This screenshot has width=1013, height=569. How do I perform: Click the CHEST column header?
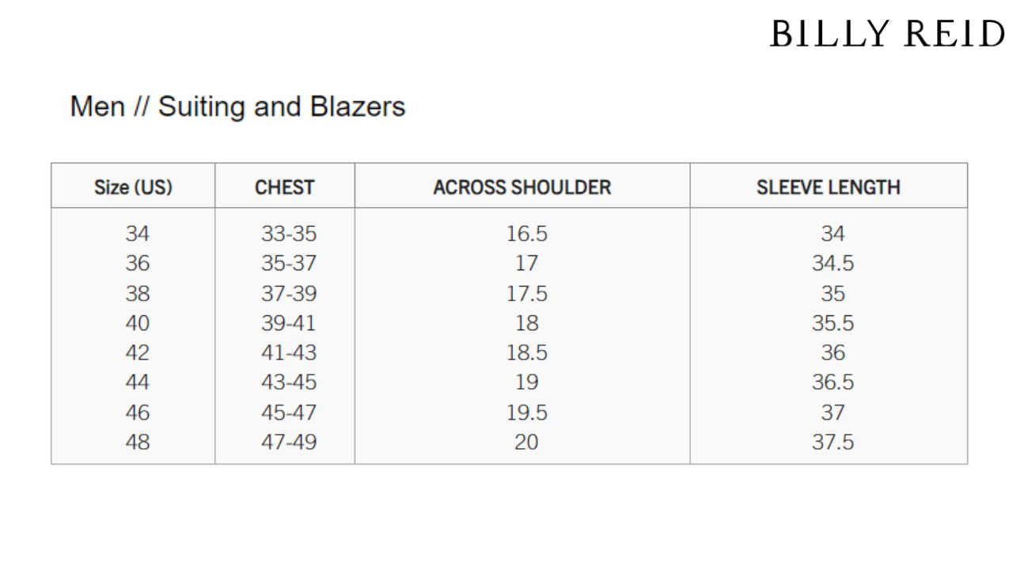tap(285, 187)
